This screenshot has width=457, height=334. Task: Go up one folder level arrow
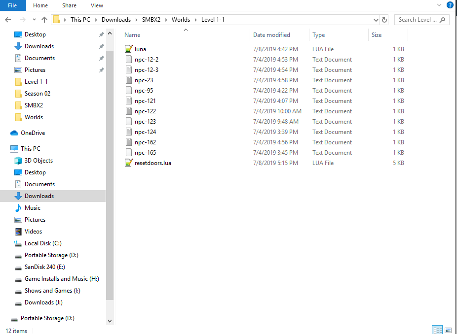click(x=44, y=20)
